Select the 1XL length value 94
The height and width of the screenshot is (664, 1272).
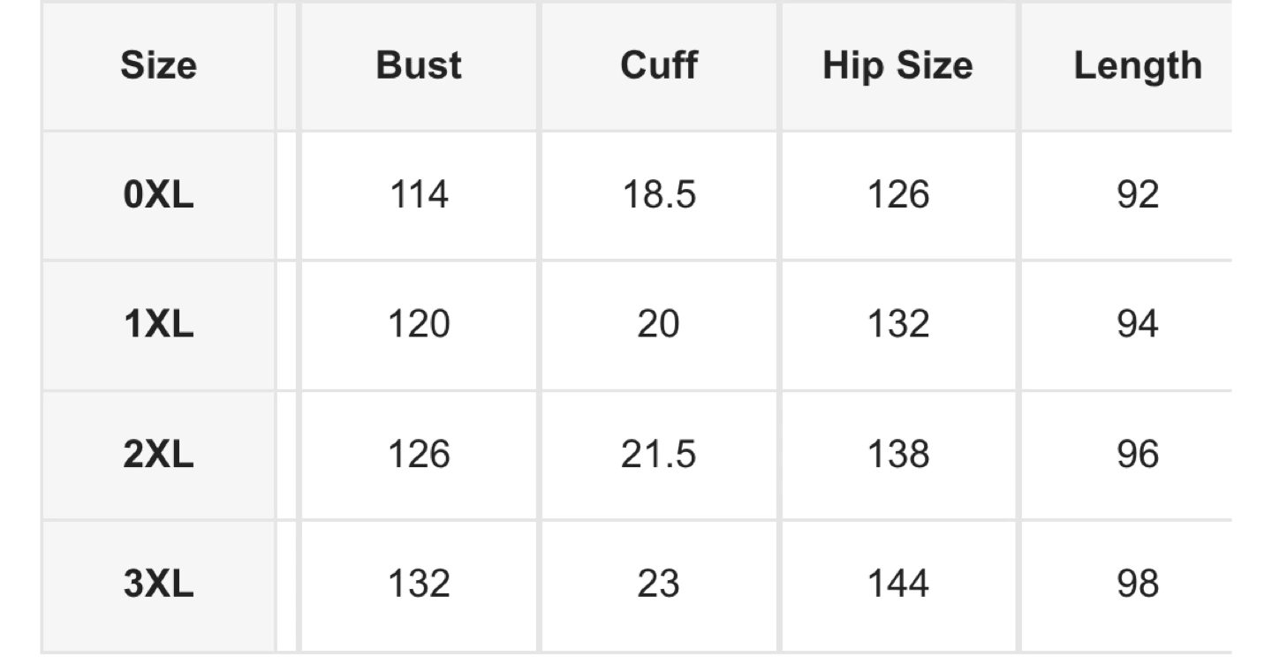pyautogui.click(x=1138, y=325)
